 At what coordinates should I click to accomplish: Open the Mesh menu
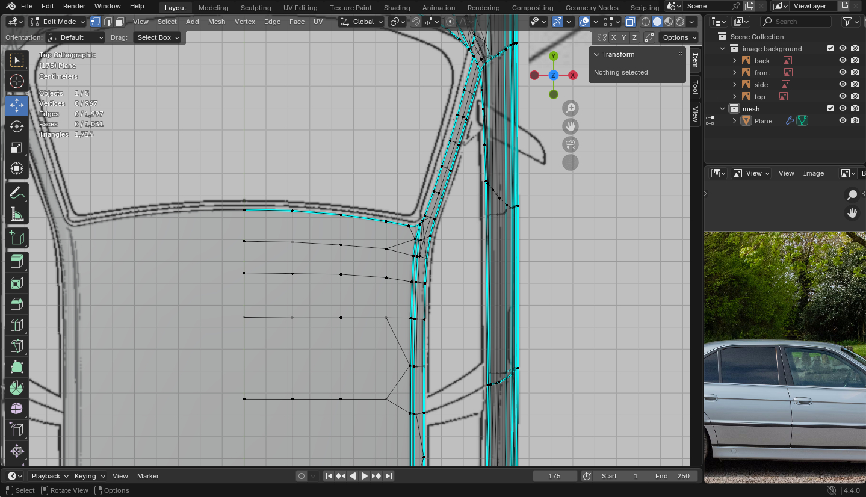click(x=216, y=22)
